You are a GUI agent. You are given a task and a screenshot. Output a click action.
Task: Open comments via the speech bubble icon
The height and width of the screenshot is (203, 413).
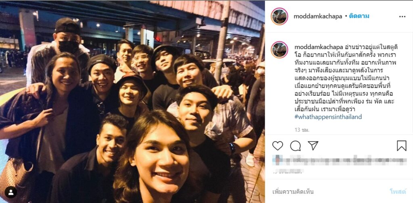[295, 146]
